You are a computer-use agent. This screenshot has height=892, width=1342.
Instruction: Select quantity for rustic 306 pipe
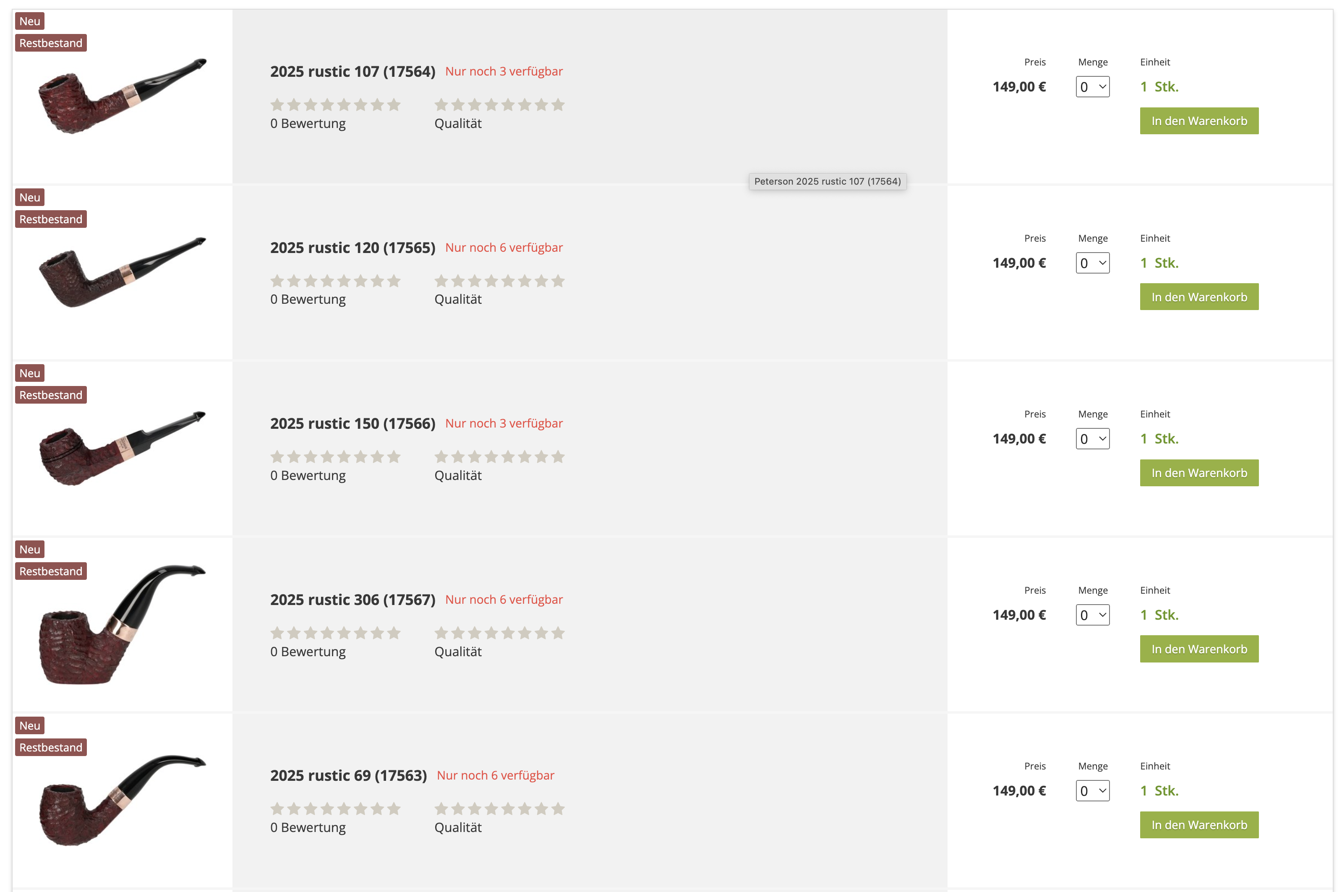point(1092,615)
